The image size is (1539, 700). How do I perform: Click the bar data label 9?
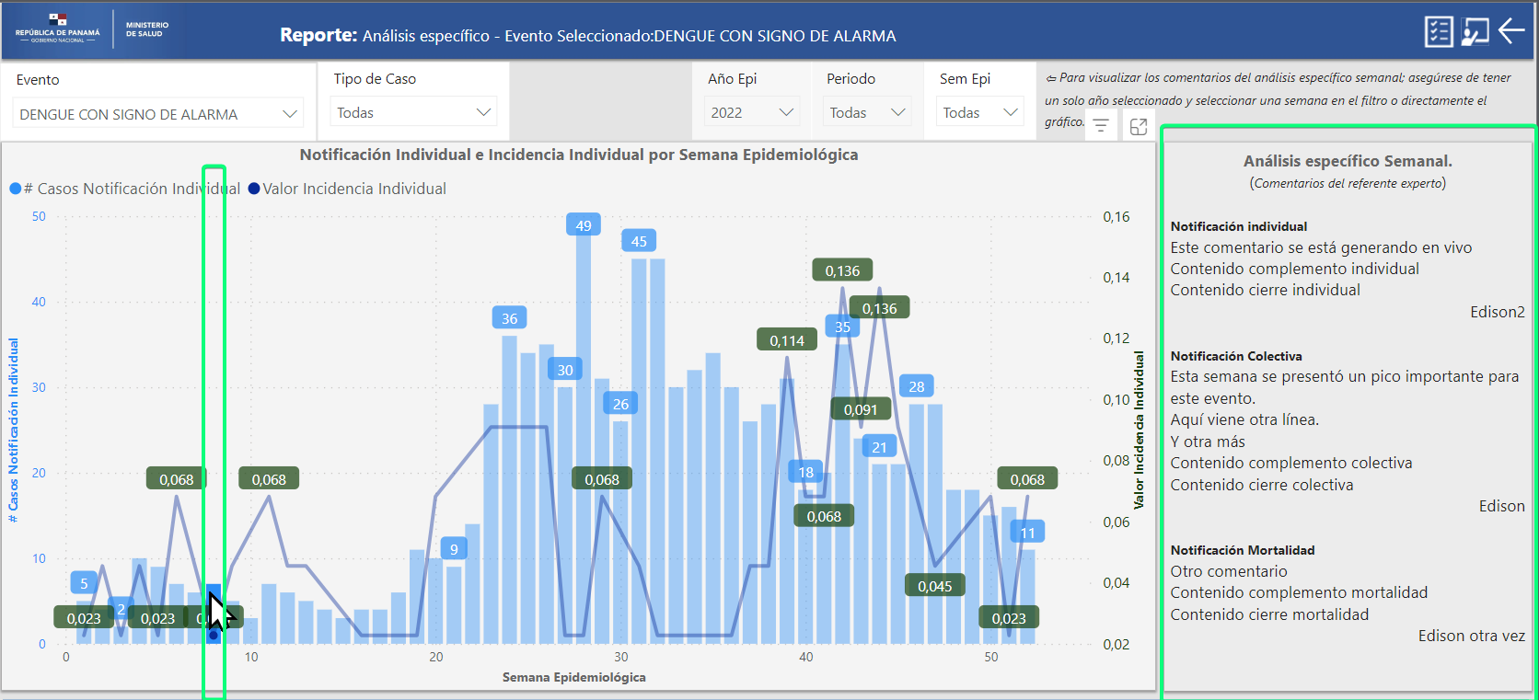pyautogui.click(x=454, y=549)
